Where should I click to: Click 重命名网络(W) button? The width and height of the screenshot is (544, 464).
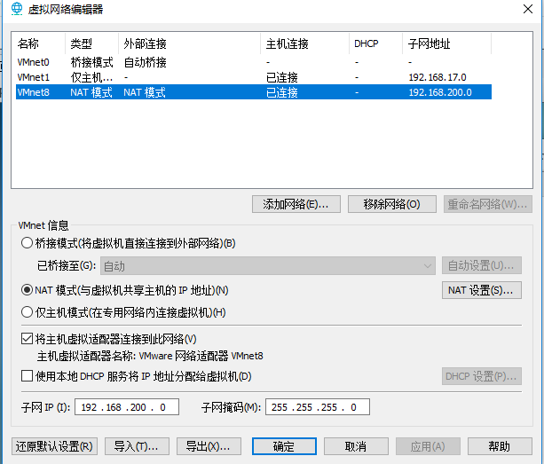[x=488, y=204]
